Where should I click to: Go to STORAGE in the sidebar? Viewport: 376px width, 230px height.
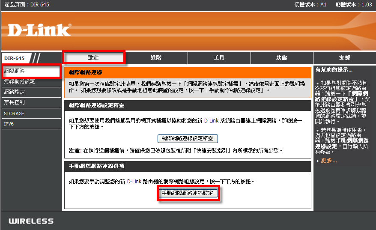click(x=14, y=114)
